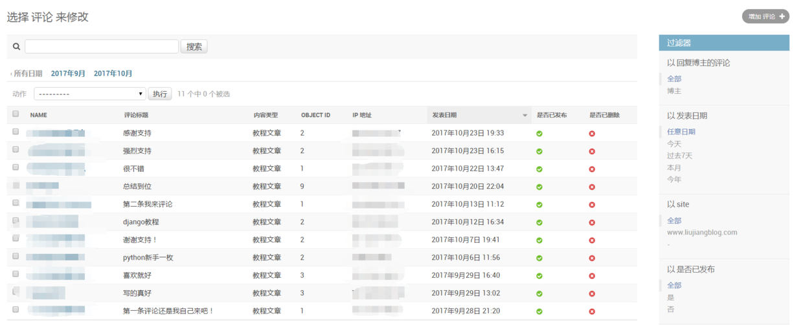This screenshot has width=803, height=325.
Task: Sort by NAME column header
Action: point(39,115)
